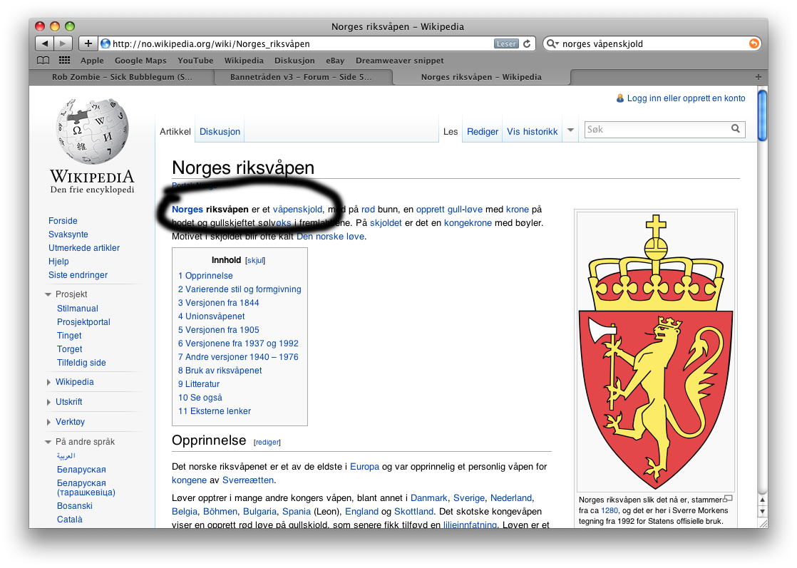Click the user icon beside Logg inn
Screen dimensions: 797x568
pyautogui.click(x=619, y=98)
